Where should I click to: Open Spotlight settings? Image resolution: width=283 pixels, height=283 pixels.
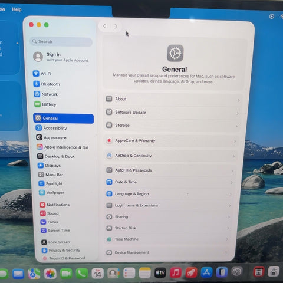pyautogui.click(x=51, y=183)
